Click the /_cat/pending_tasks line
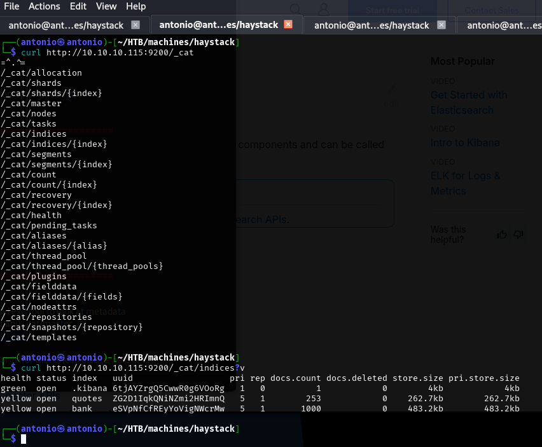The image size is (542, 447). click(x=49, y=226)
